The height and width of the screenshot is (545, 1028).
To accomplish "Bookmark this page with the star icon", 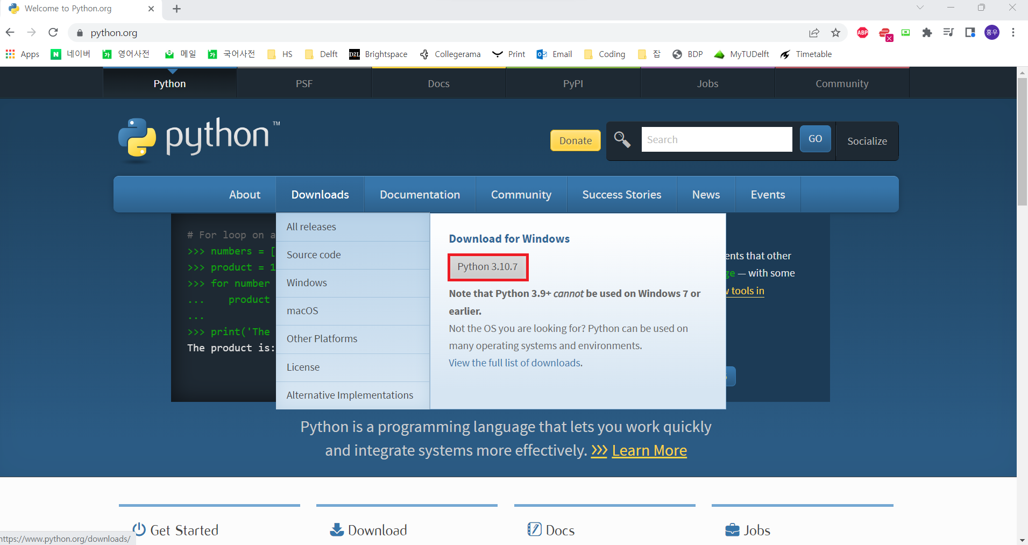I will tap(835, 33).
